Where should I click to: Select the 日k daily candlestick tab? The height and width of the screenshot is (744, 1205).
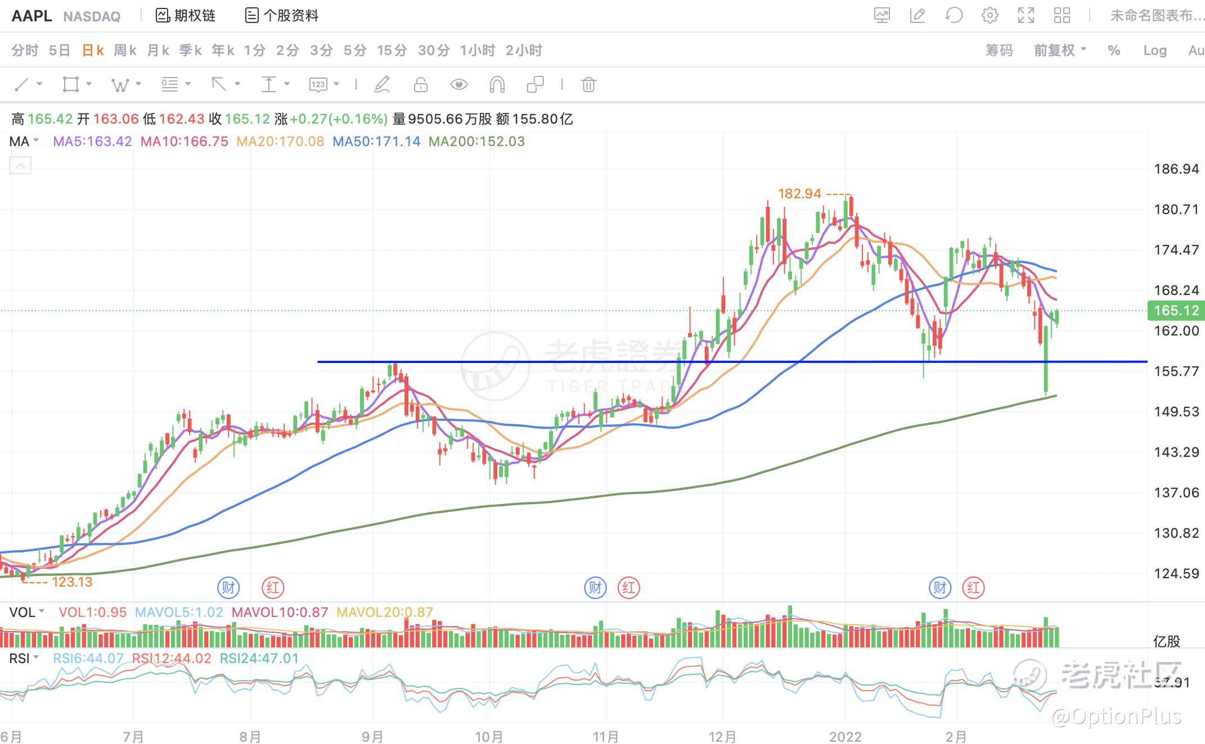[93, 51]
